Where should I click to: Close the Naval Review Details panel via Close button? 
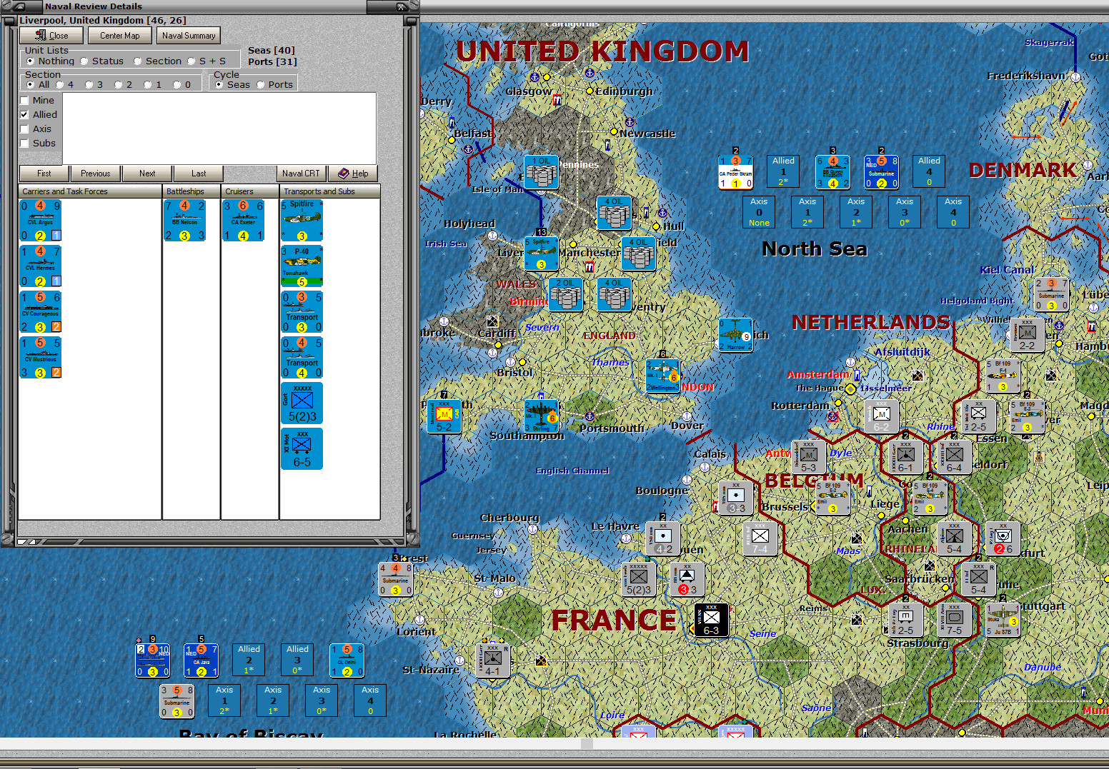pyautogui.click(x=51, y=36)
